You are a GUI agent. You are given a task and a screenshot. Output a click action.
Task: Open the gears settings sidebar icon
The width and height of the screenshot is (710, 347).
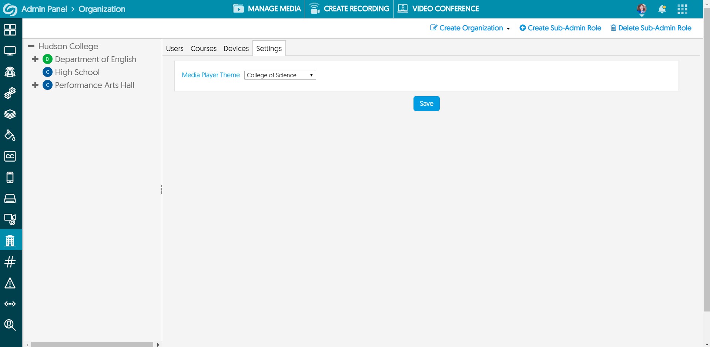coord(10,93)
